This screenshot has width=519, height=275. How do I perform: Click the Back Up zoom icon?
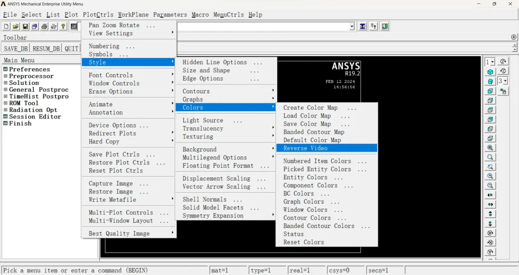pyautogui.click(x=490, y=166)
